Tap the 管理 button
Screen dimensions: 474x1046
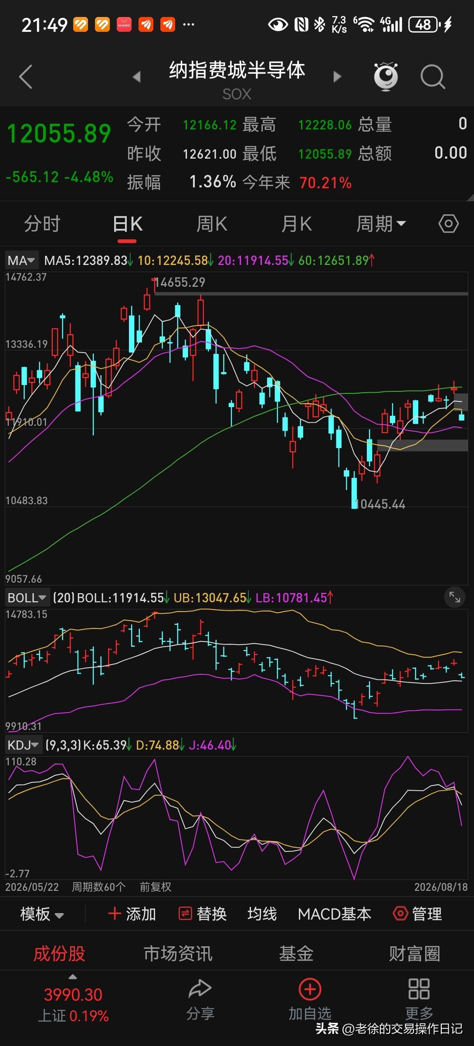point(417,914)
